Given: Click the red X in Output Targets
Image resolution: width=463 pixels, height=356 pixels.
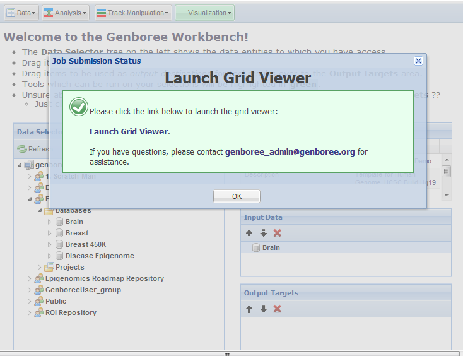Looking at the screenshot, I should pos(278,309).
